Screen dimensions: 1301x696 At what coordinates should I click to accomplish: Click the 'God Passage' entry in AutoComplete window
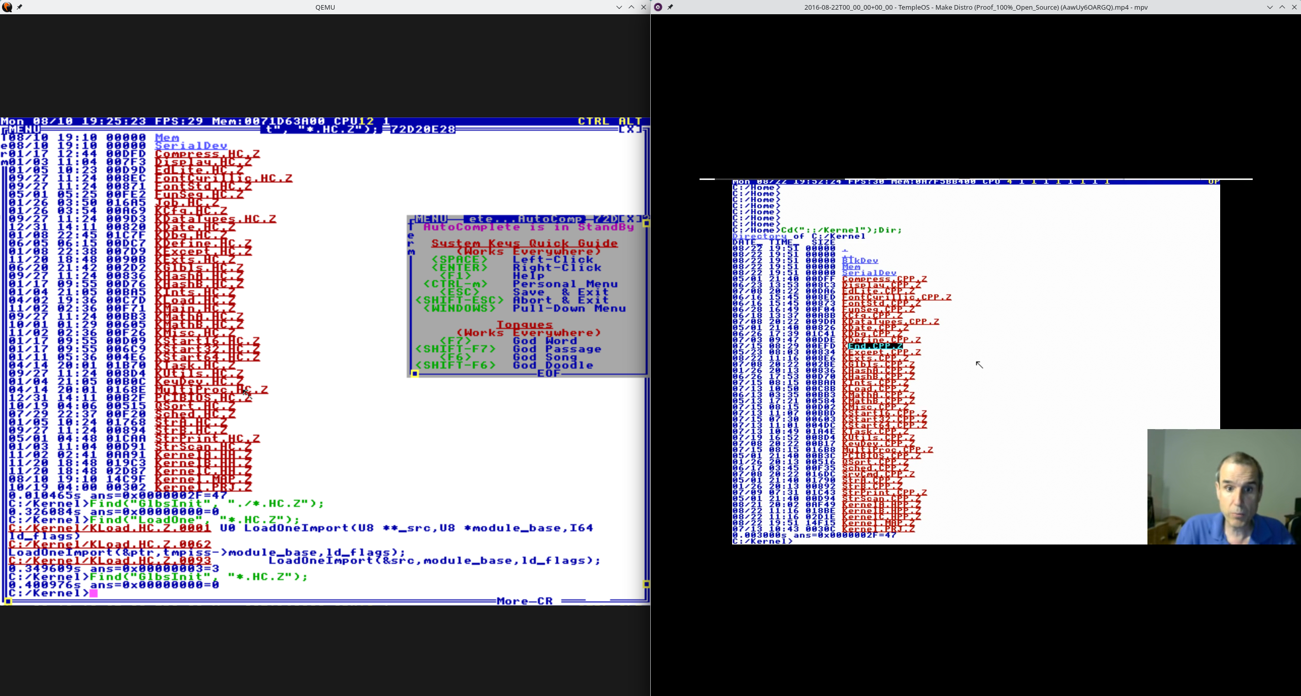tap(557, 349)
